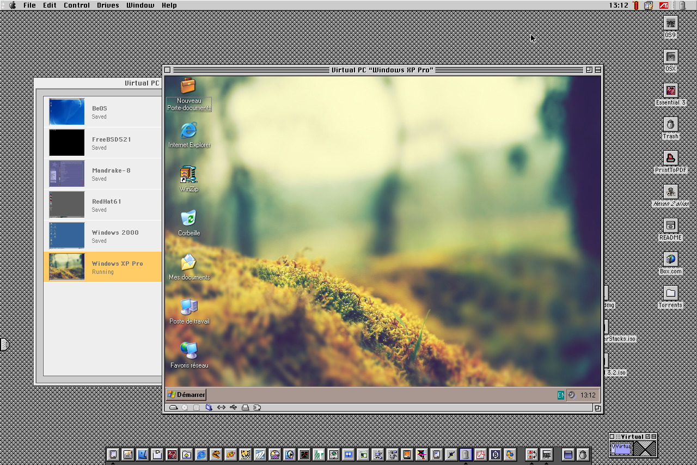
Task: Click the printer status icon
Action: pos(245,407)
